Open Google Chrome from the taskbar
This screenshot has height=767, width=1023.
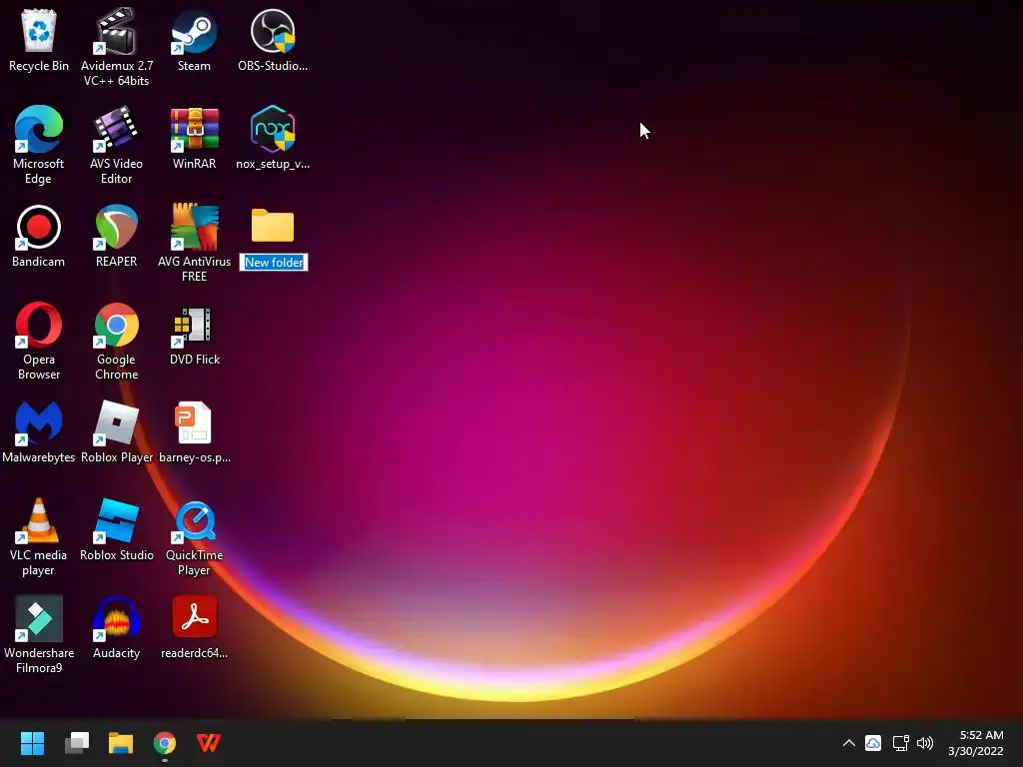[165, 743]
